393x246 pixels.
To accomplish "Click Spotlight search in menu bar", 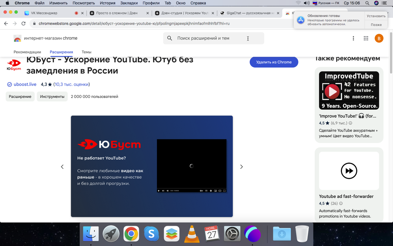I will pos(367,3).
